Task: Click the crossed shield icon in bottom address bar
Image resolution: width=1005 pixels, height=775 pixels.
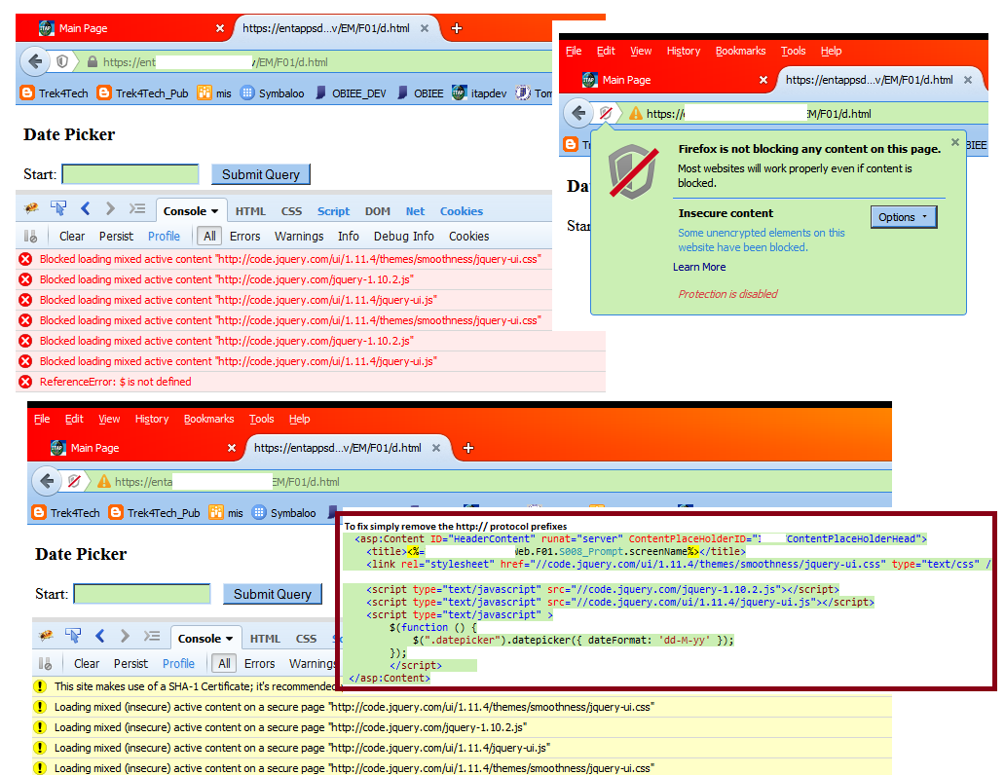Action: 74,481
